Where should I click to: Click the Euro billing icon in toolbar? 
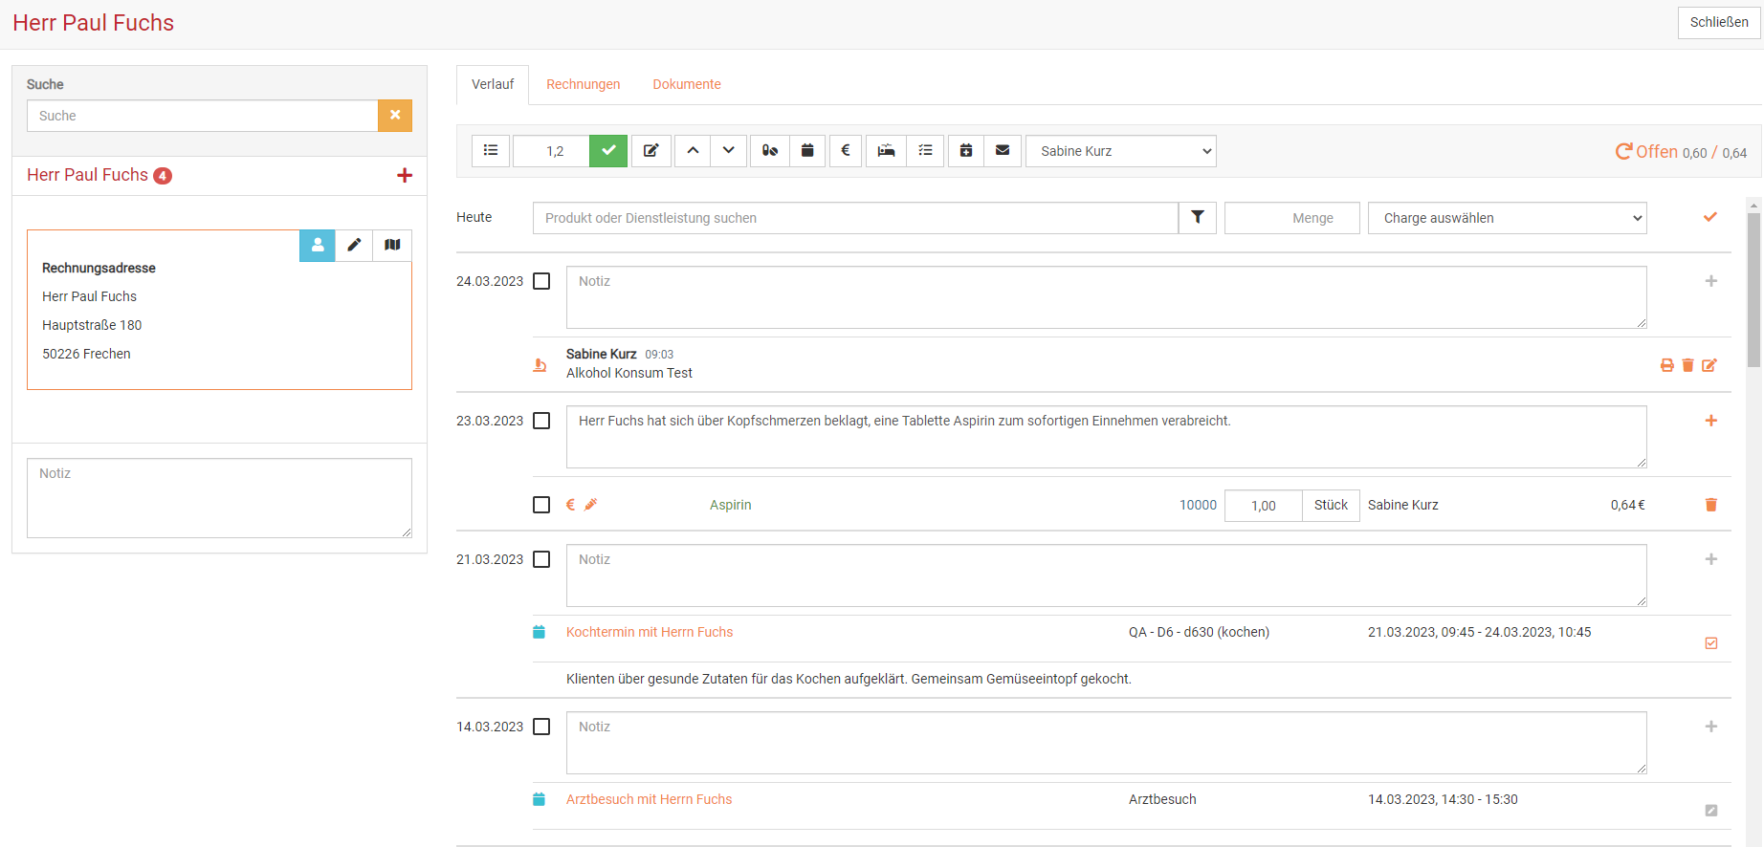(x=846, y=151)
